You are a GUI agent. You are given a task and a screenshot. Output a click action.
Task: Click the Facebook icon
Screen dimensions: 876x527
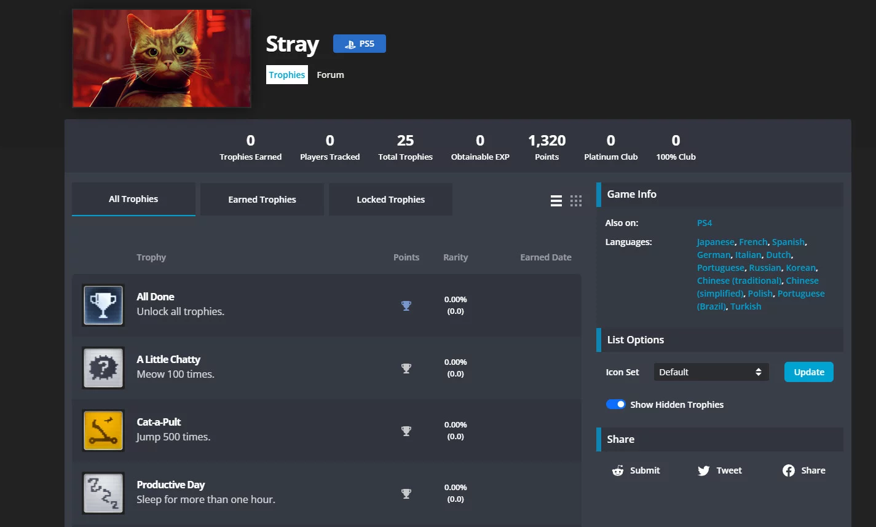[789, 470]
